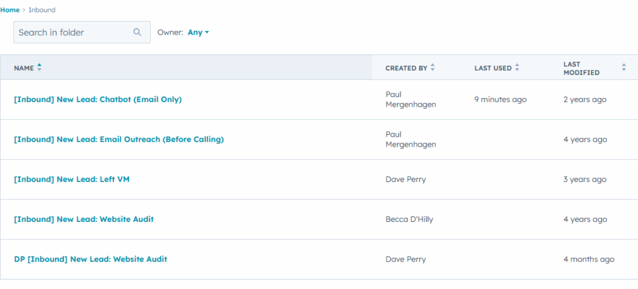The image size is (638, 289).
Task: Sort by Last Modified column header
Action: coord(581,68)
